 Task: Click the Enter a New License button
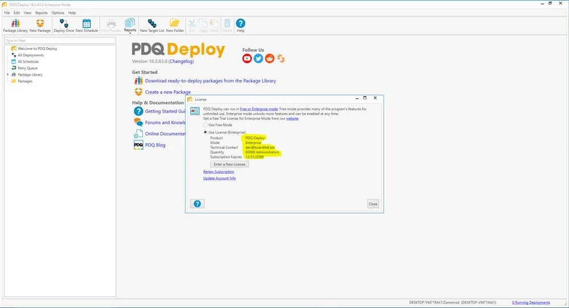pyautogui.click(x=229, y=164)
